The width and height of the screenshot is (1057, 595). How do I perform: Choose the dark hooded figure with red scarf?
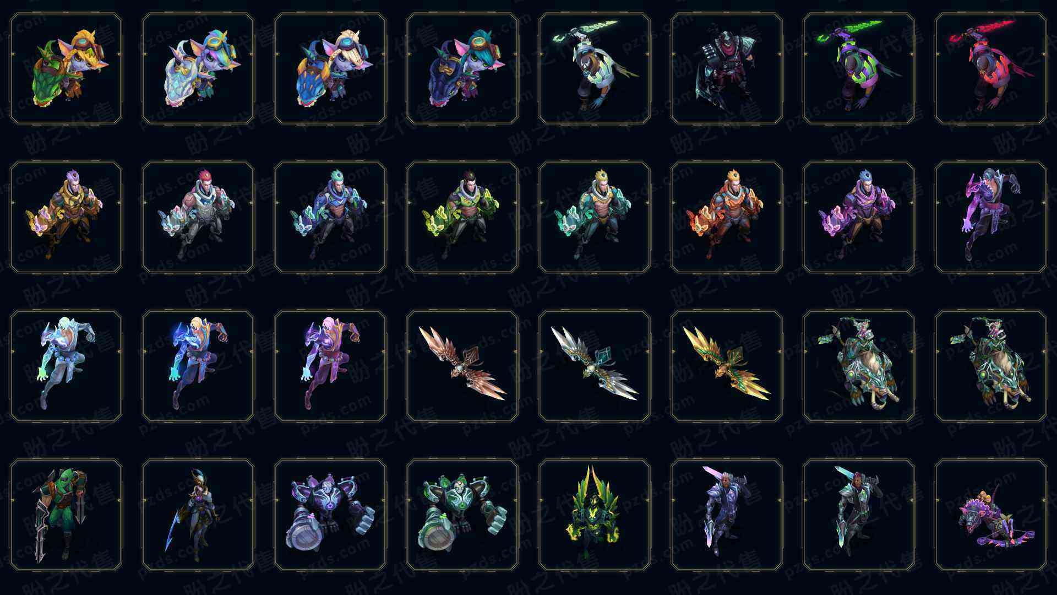[x=727, y=68]
